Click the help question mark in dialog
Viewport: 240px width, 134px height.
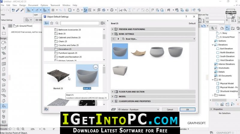click(x=186, y=16)
